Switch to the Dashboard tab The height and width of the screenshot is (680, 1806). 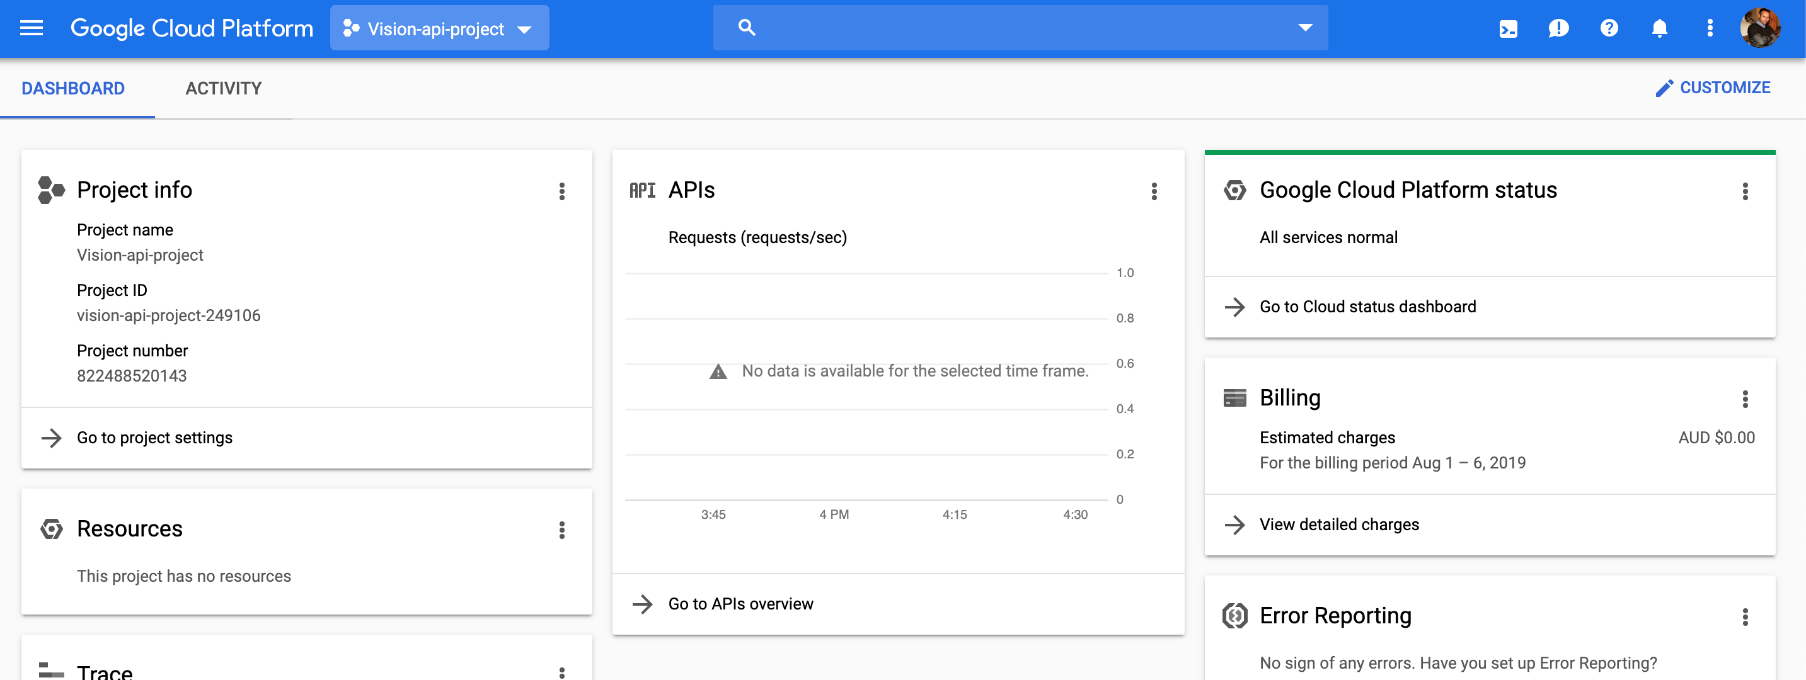tap(73, 88)
